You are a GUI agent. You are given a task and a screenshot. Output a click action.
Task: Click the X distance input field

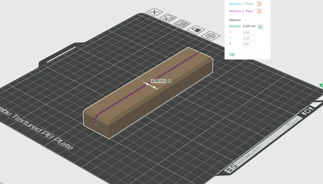[249, 33]
